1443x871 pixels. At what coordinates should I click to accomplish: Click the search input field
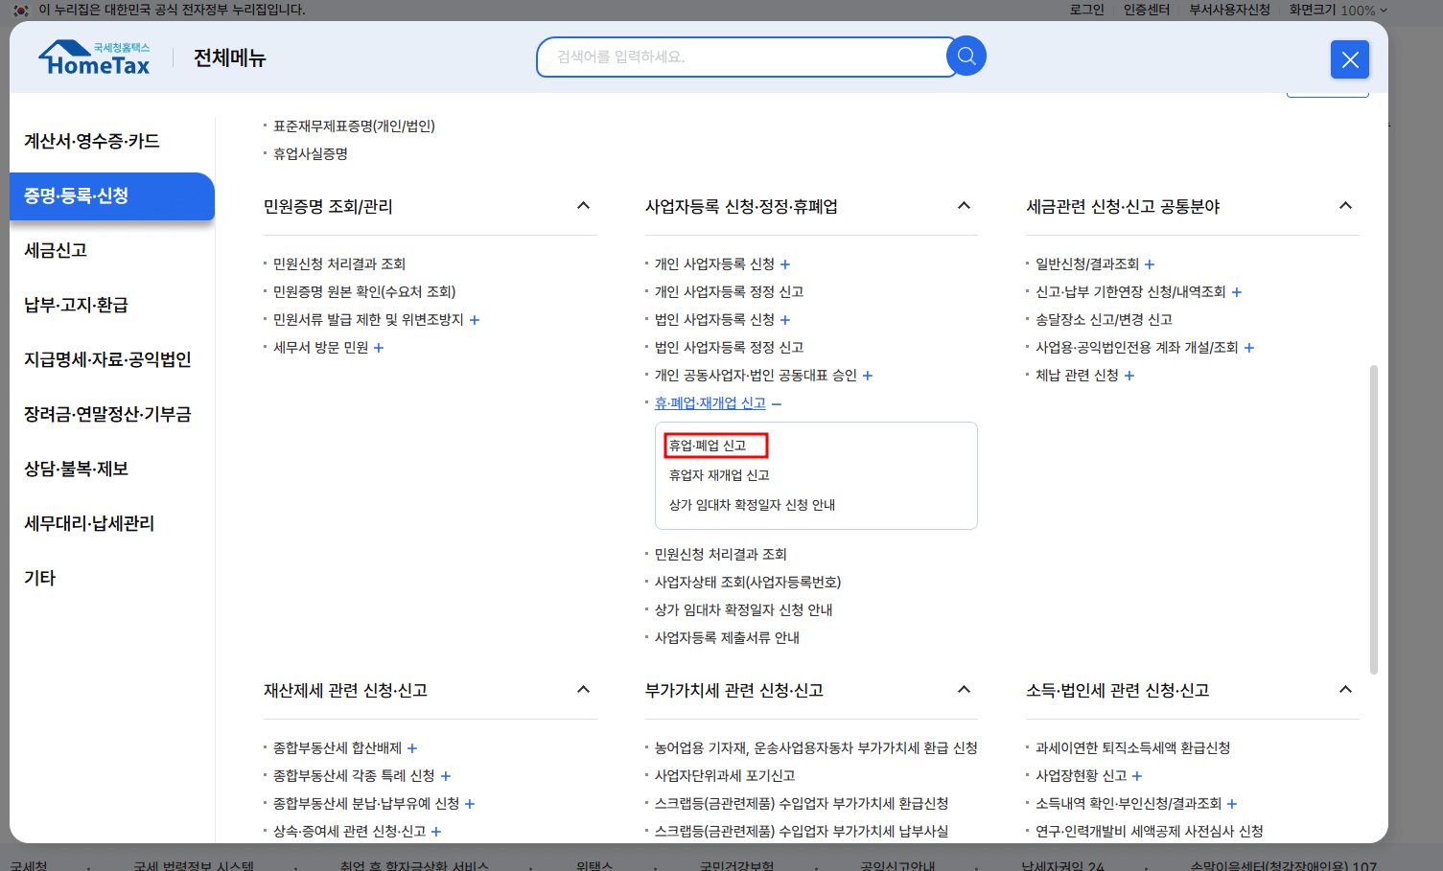click(748, 57)
